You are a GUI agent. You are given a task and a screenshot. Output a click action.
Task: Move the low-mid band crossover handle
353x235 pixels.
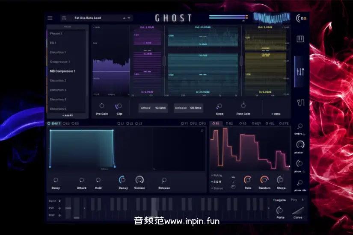[x=164, y=61]
